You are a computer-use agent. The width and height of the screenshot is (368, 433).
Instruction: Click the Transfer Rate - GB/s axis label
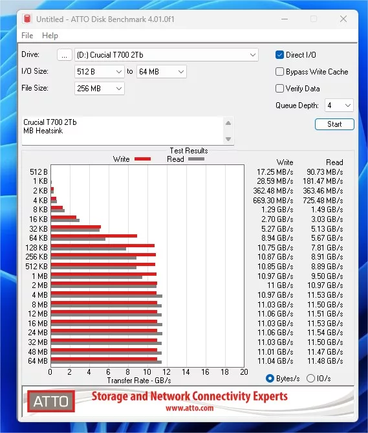point(139,381)
